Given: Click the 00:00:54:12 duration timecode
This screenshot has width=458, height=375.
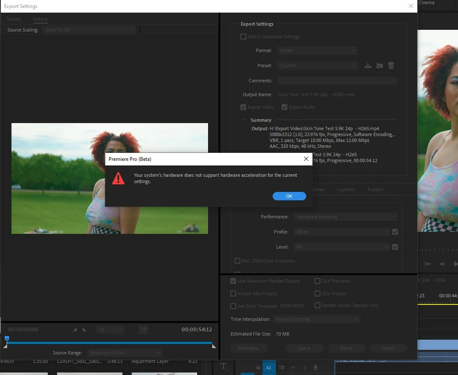Looking at the screenshot, I should (x=197, y=329).
